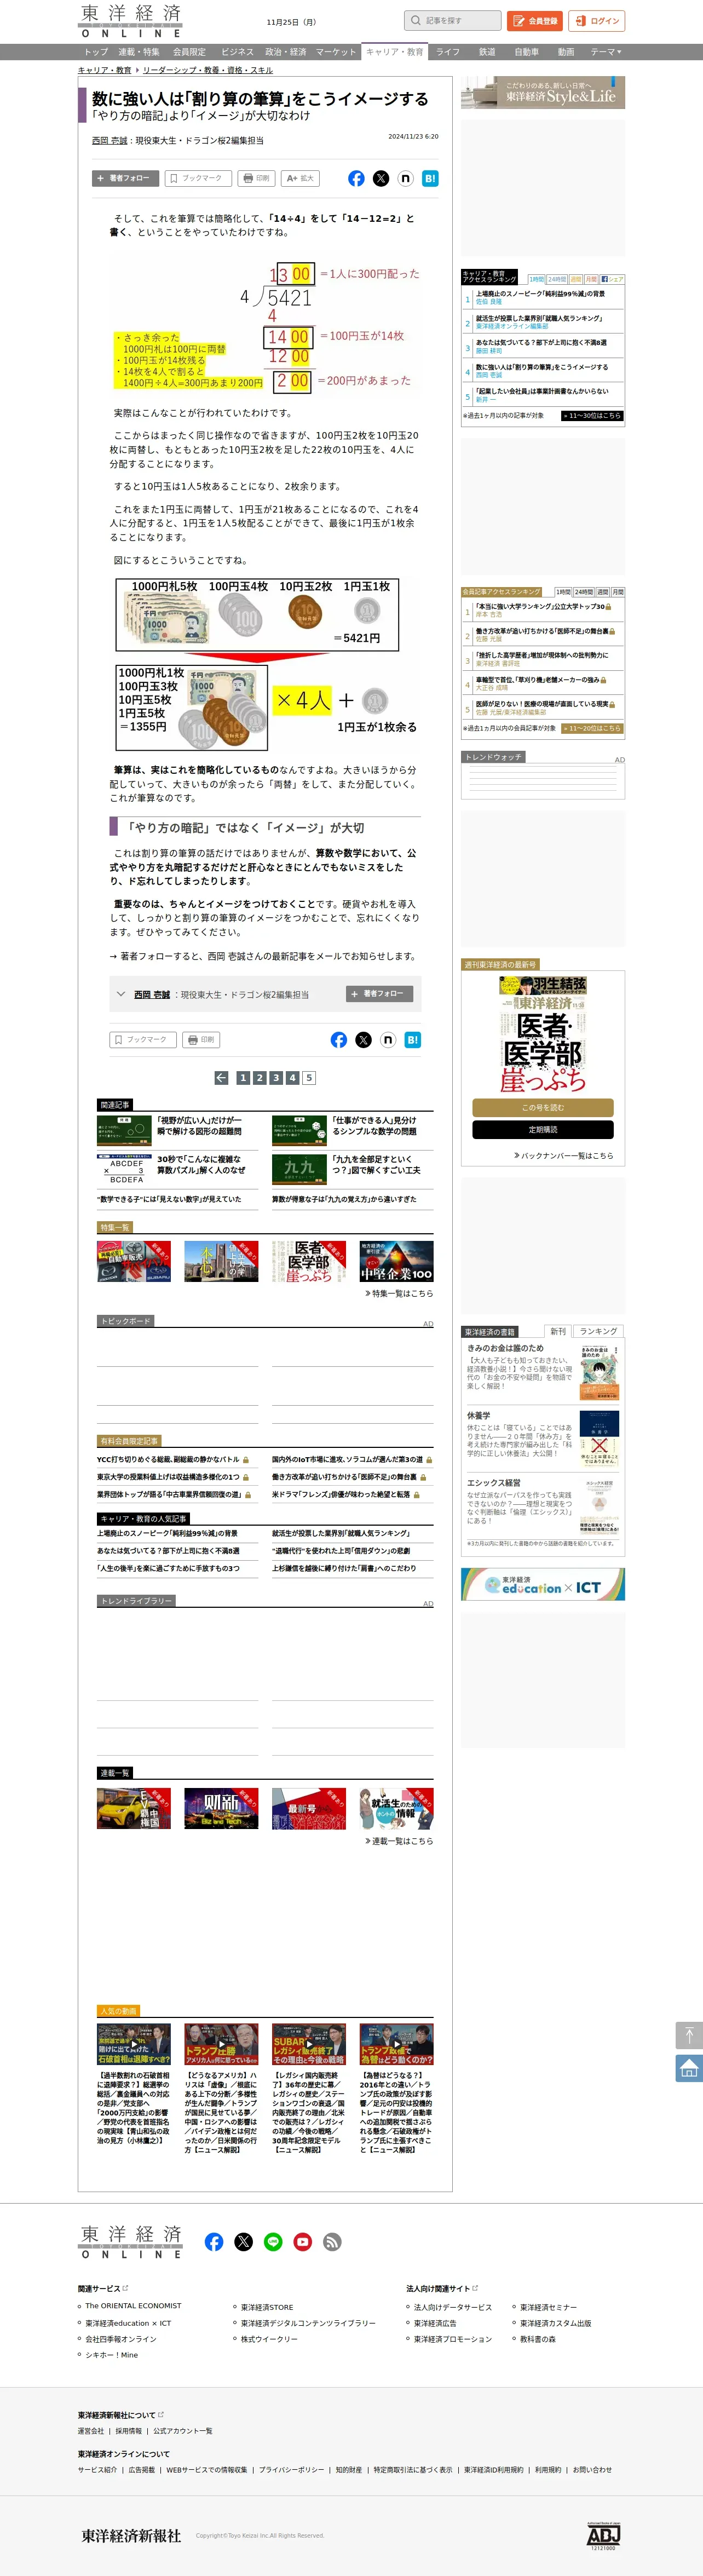This screenshot has height=2576, width=703.
Task: Click Hatena B! icon in bottom share bar
Action: [413, 1040]
